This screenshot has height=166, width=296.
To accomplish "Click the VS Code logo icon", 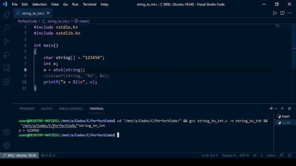I will tap(5, 4).
